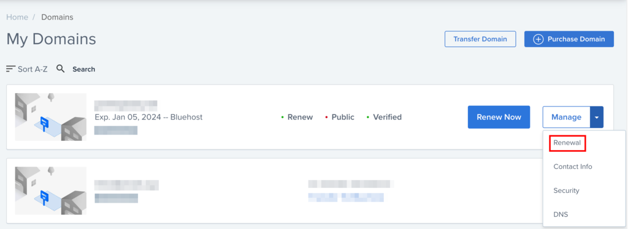Open the Manage dropdown caret arrow
The width and height of the screenshot is (628, 229).
tap(597, 117)
